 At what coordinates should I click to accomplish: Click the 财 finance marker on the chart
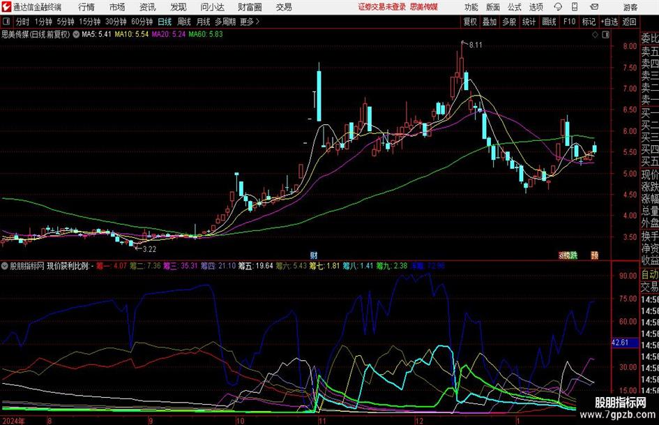coord(314,255)
